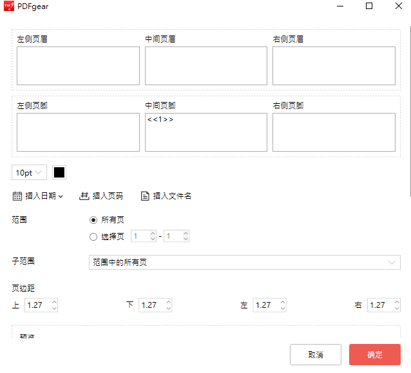Click the 取消 cancel button

click(x=316, y=355)
